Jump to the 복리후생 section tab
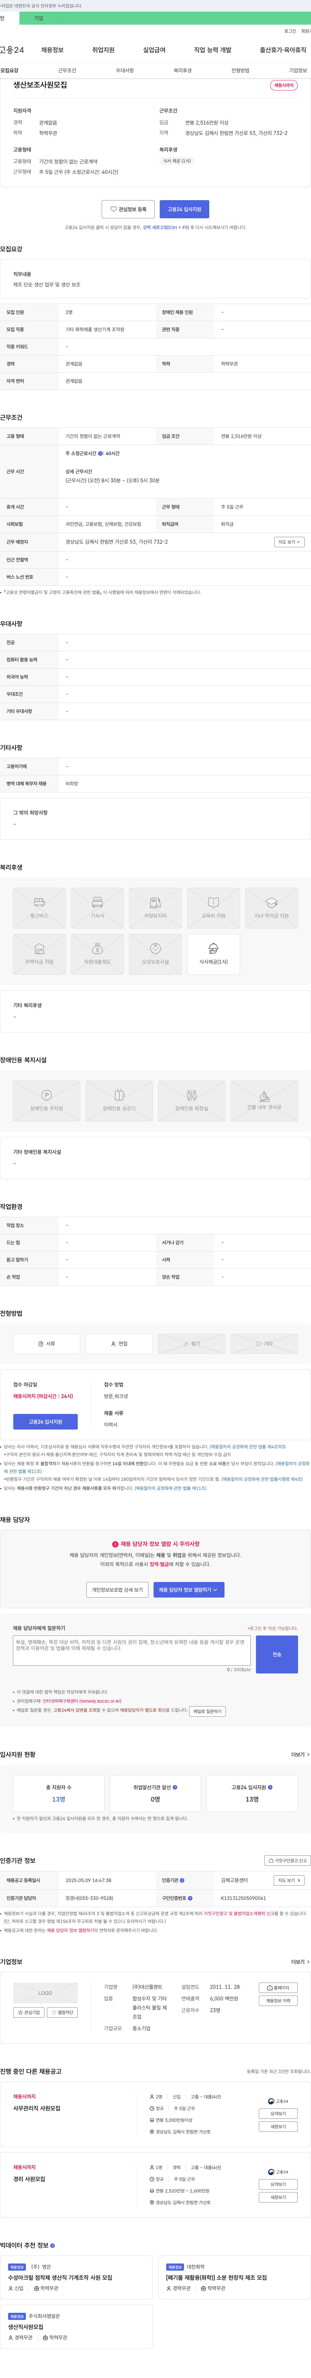The height and width of the screenshot is (2378, 311). (183, 70)
